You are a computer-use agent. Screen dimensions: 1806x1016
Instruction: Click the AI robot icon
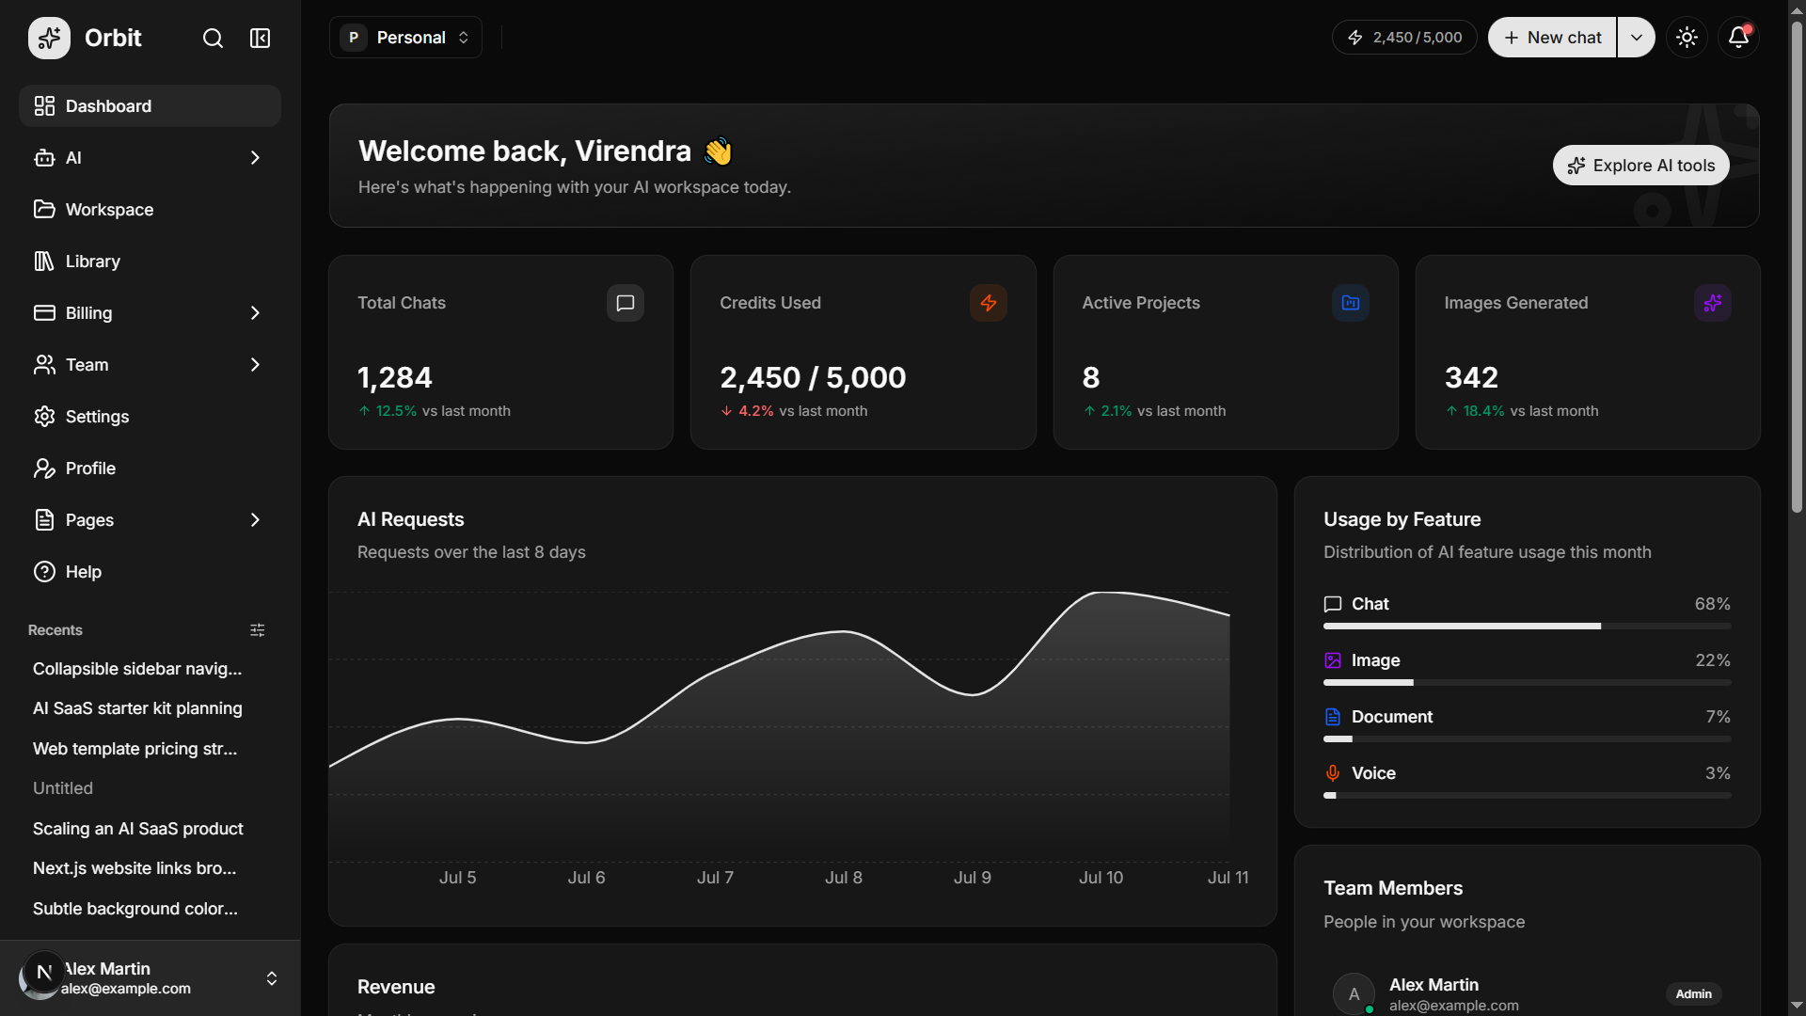click(x=44, y=158)
